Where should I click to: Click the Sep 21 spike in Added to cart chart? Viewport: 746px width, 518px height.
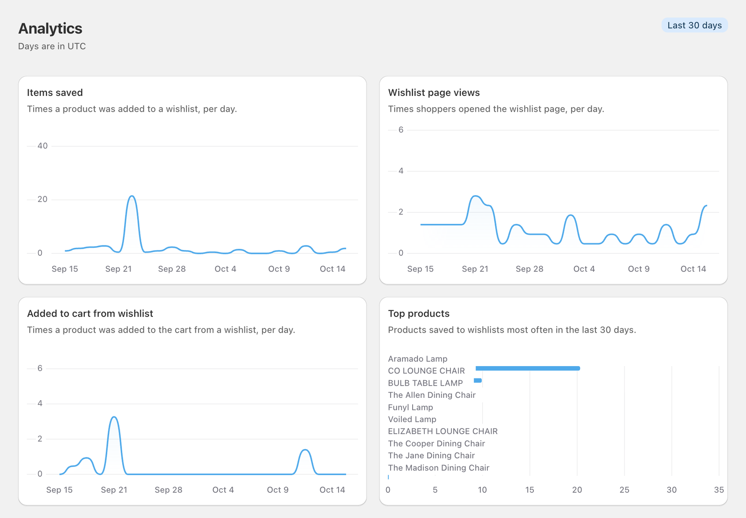(114, 418)
